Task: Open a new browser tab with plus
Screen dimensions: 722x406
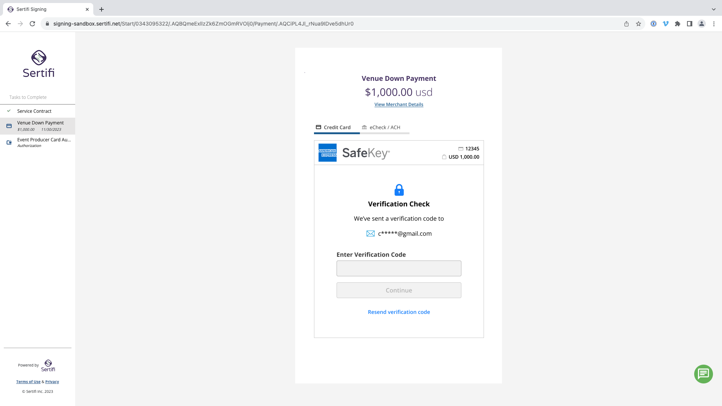Action: pos(102,9)
